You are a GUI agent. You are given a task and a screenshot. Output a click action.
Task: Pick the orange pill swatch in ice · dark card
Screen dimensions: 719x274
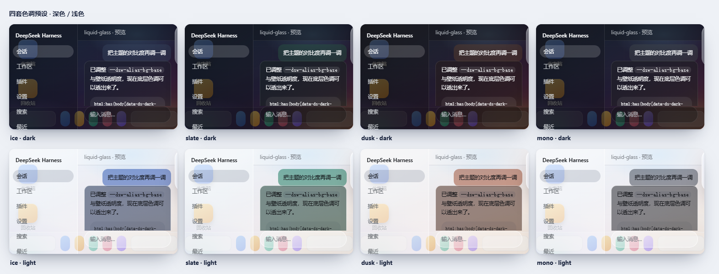(79, 118)
